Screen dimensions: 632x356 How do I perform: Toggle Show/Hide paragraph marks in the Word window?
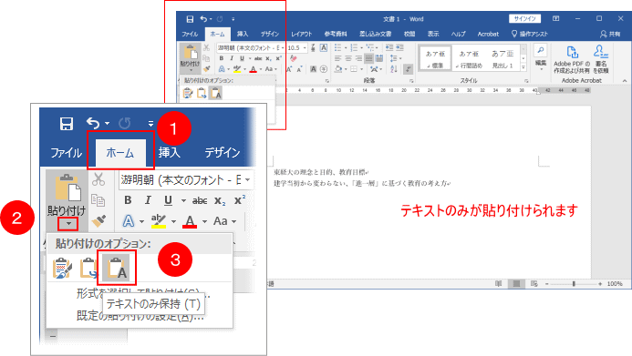[x=408, y=69]
